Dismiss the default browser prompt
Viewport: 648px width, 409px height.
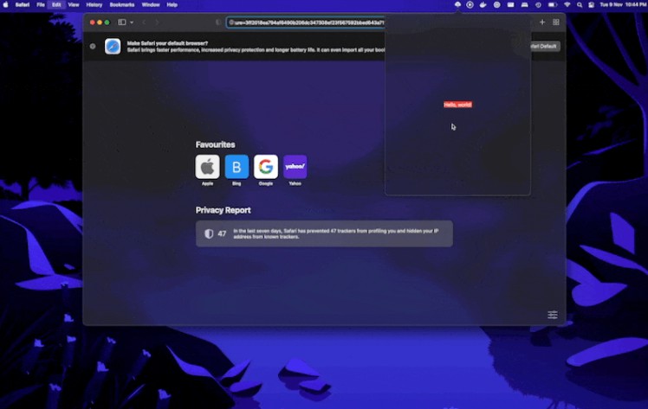pos(93,46)
